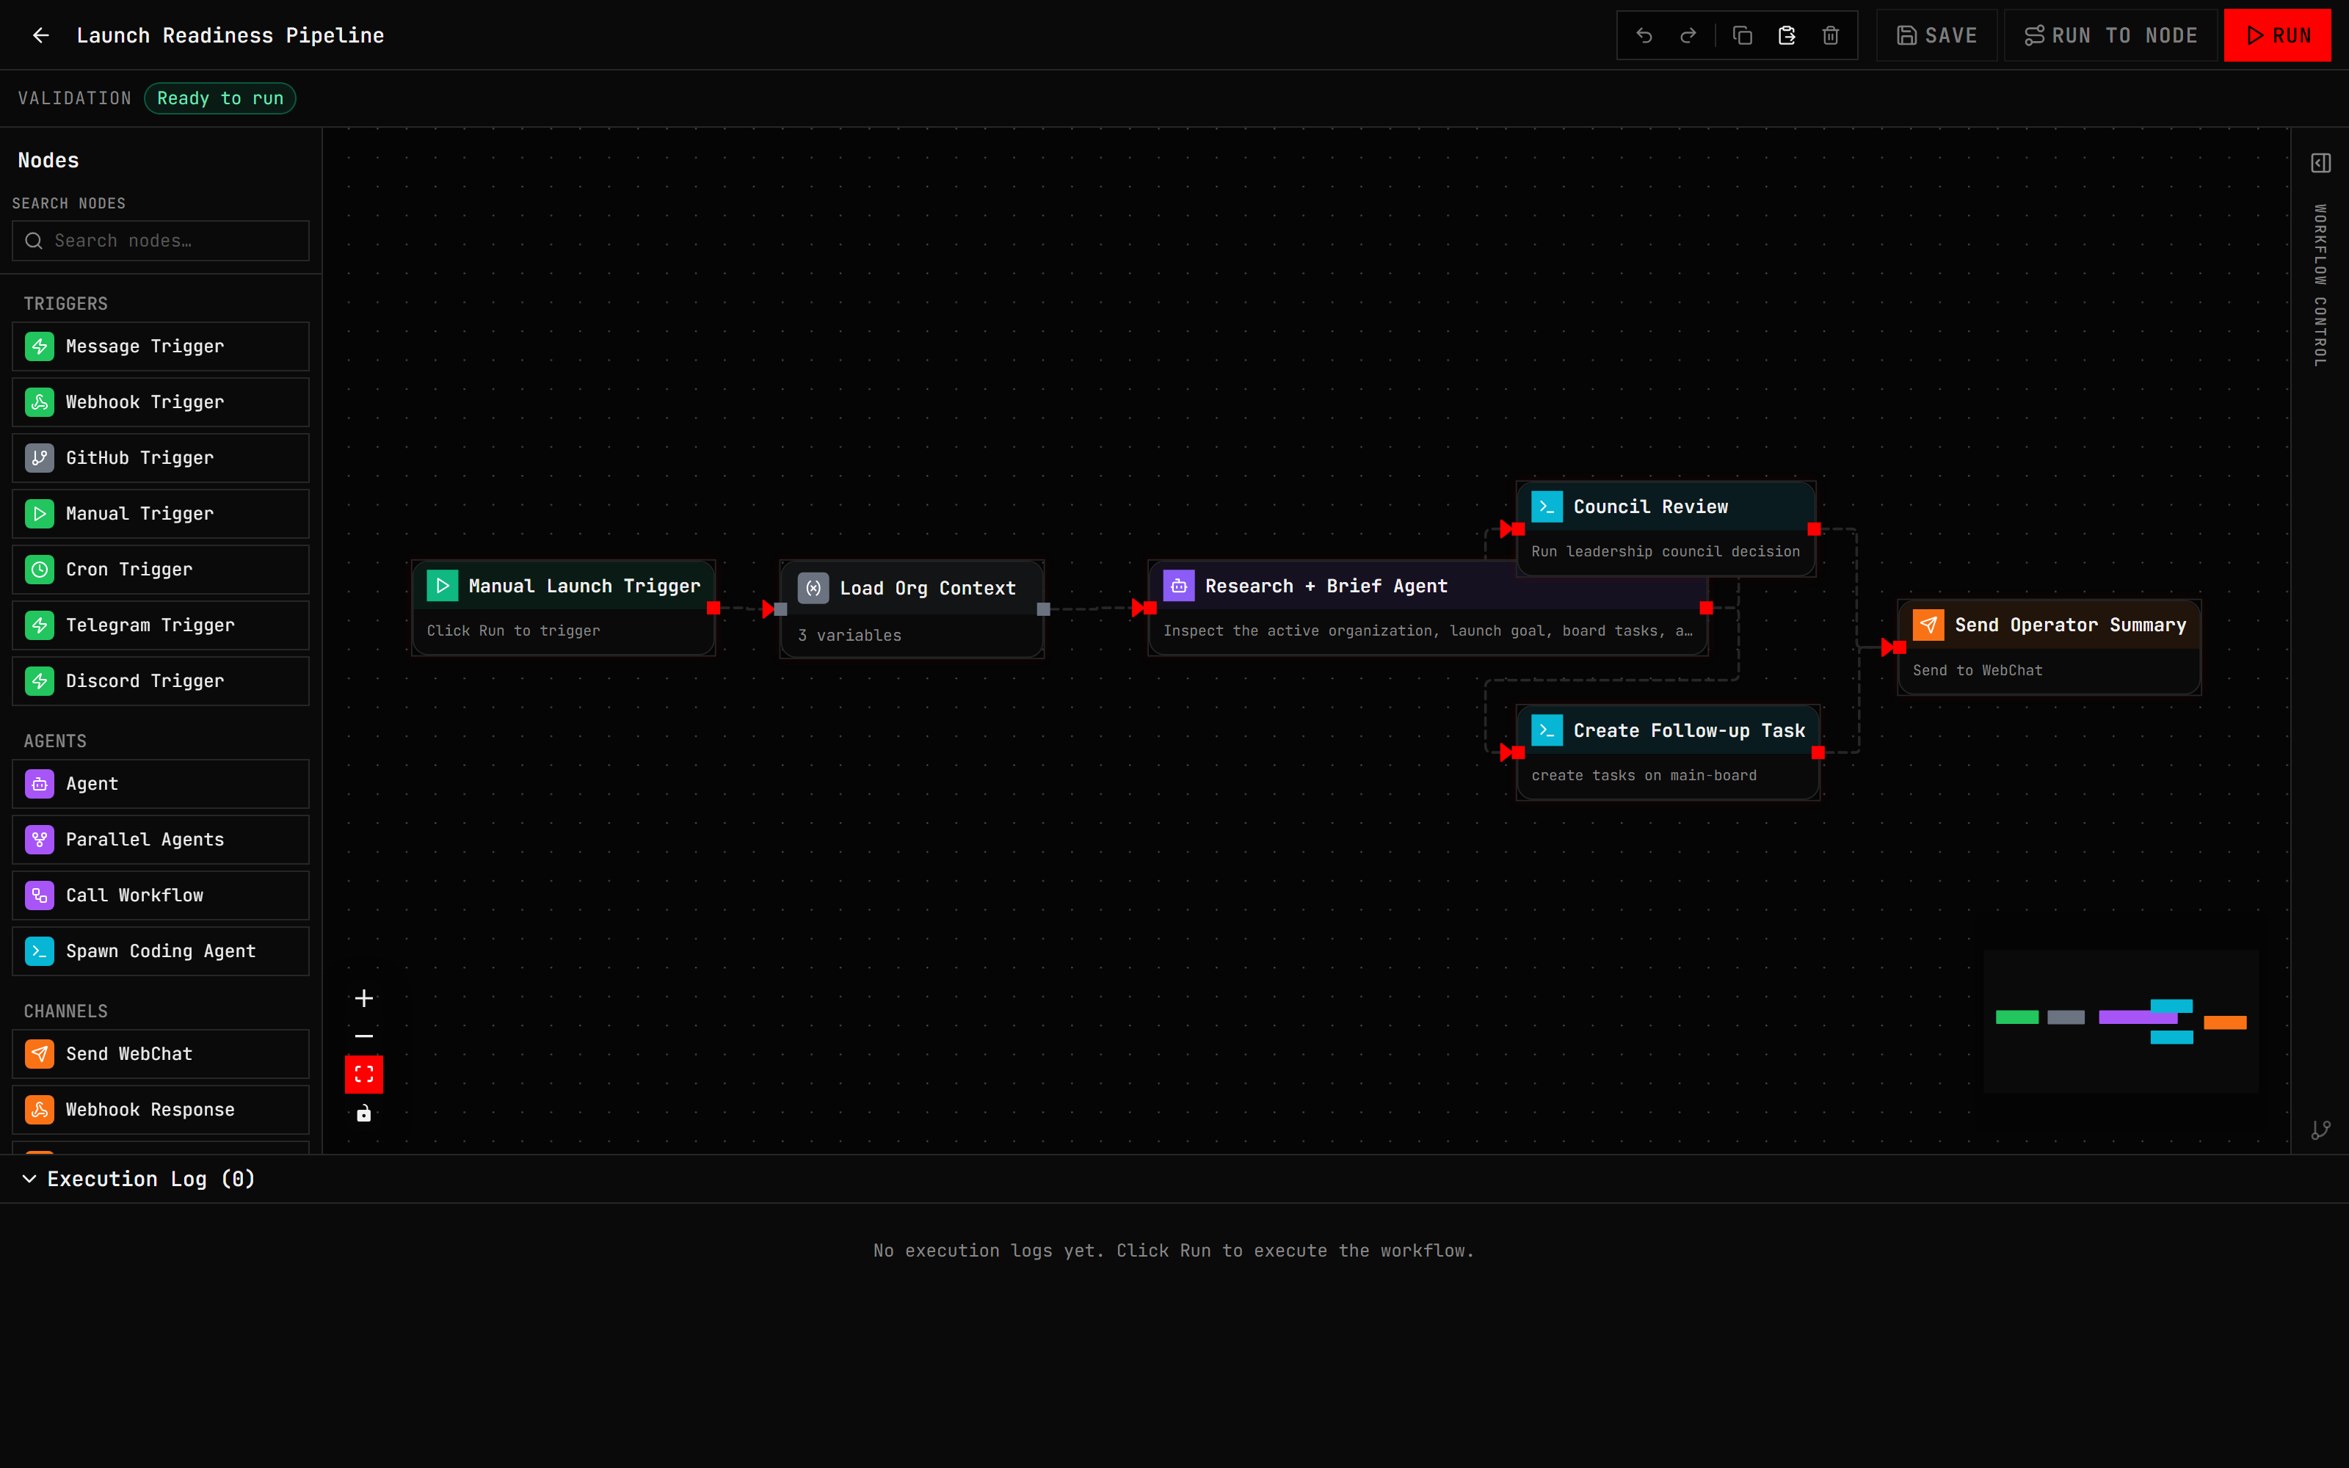The image size is (2349, 1468).
Task: Focus the Search nodes field
Action: (160, 241)
